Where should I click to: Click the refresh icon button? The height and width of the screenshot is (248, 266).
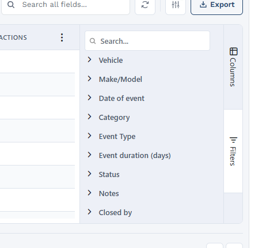(x=145, y=5)
